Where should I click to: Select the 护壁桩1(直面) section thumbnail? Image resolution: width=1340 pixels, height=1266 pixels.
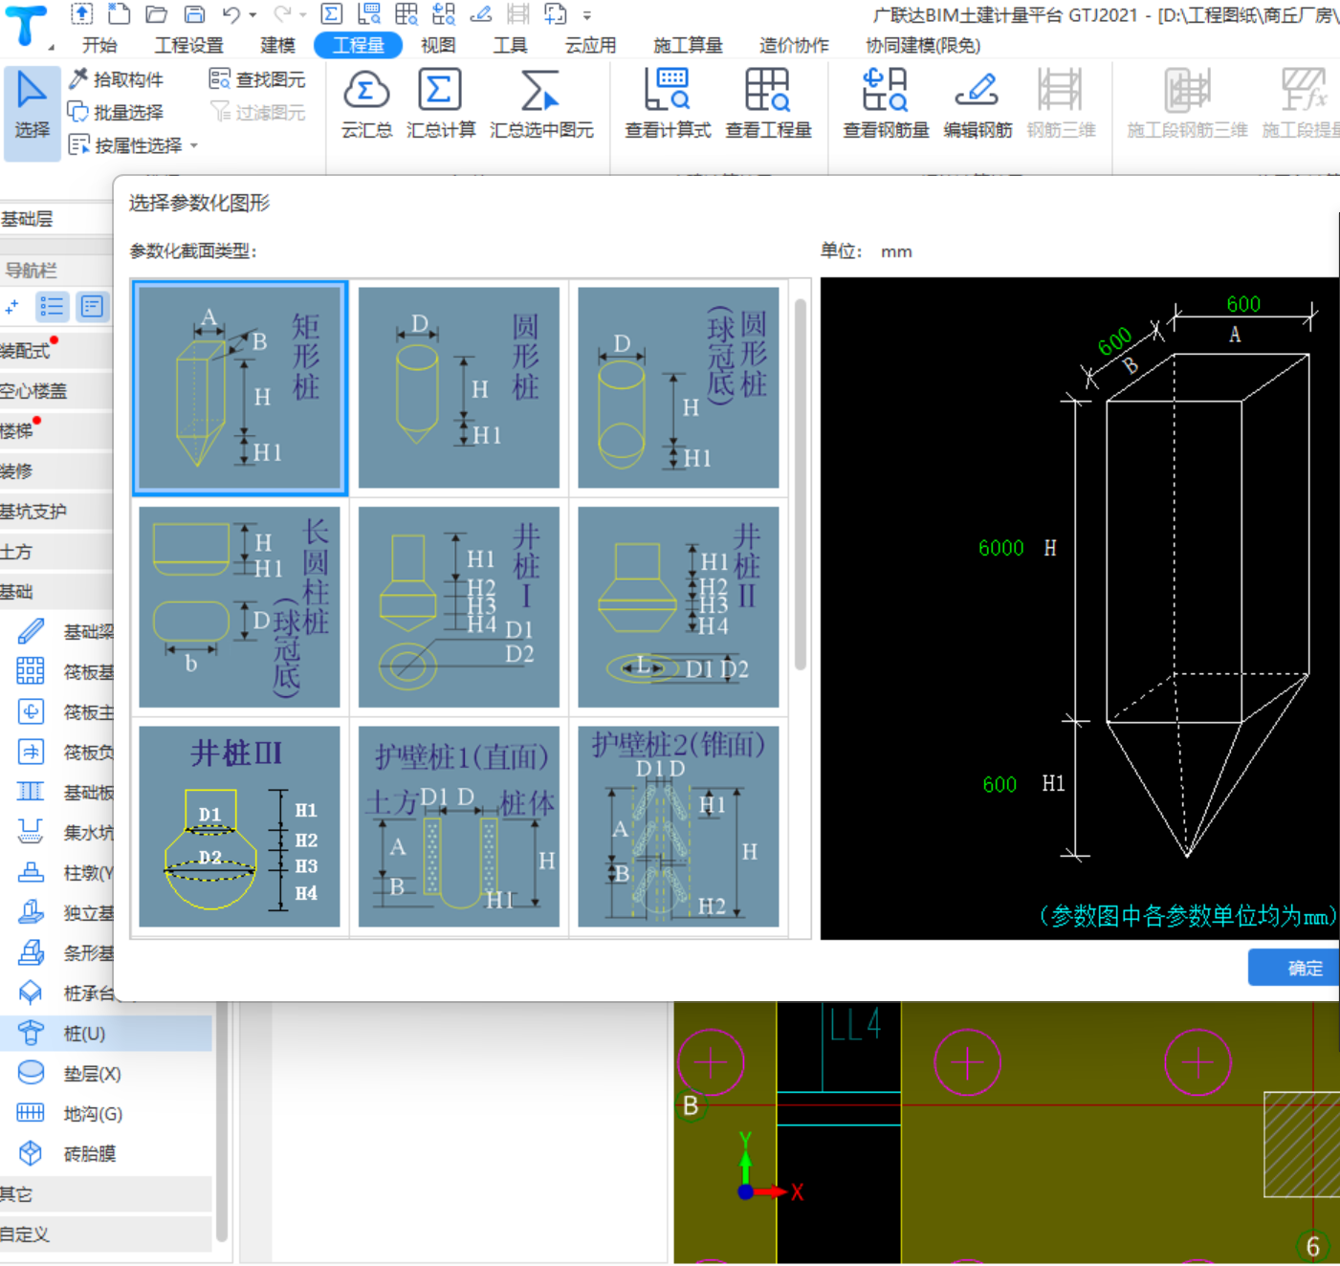point(459,826)
